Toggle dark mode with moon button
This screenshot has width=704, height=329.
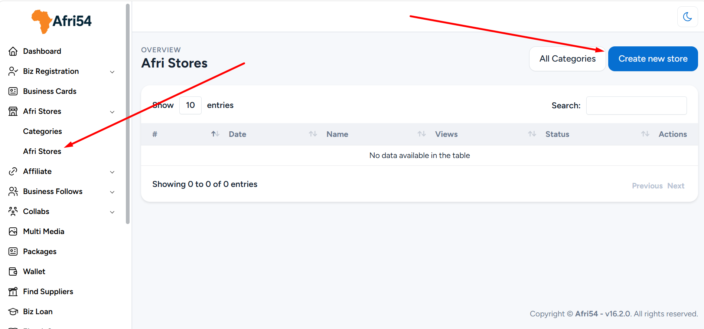coord(687,17)
